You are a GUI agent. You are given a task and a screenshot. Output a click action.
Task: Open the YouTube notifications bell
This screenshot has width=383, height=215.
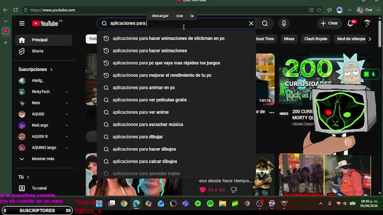tap(351, 23)
